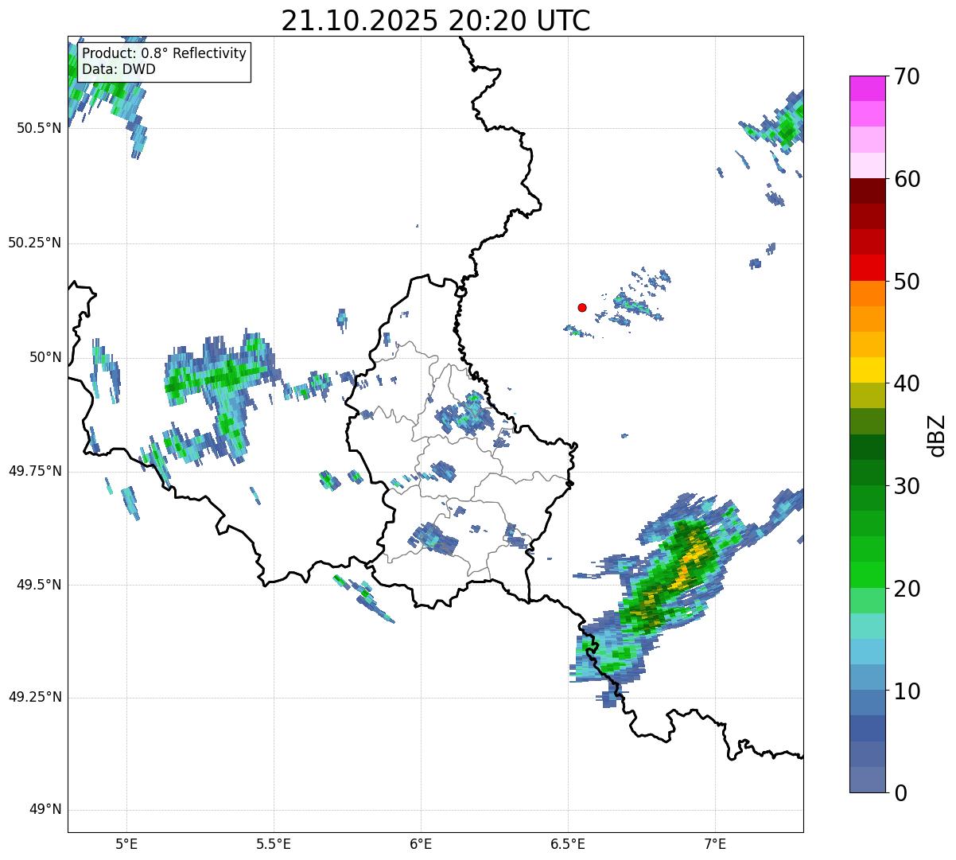Click the dark red swatch below 60

point(866,191)
